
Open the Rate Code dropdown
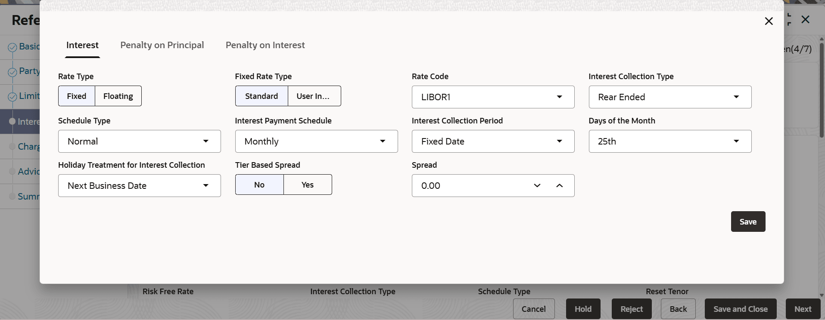coord(493,97)
